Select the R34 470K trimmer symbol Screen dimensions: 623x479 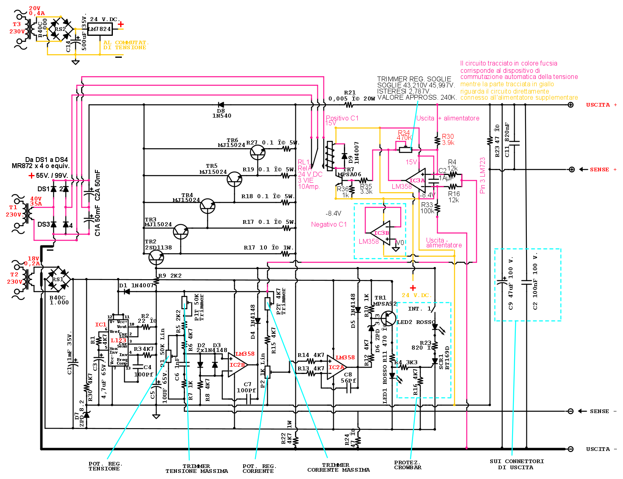405,149
